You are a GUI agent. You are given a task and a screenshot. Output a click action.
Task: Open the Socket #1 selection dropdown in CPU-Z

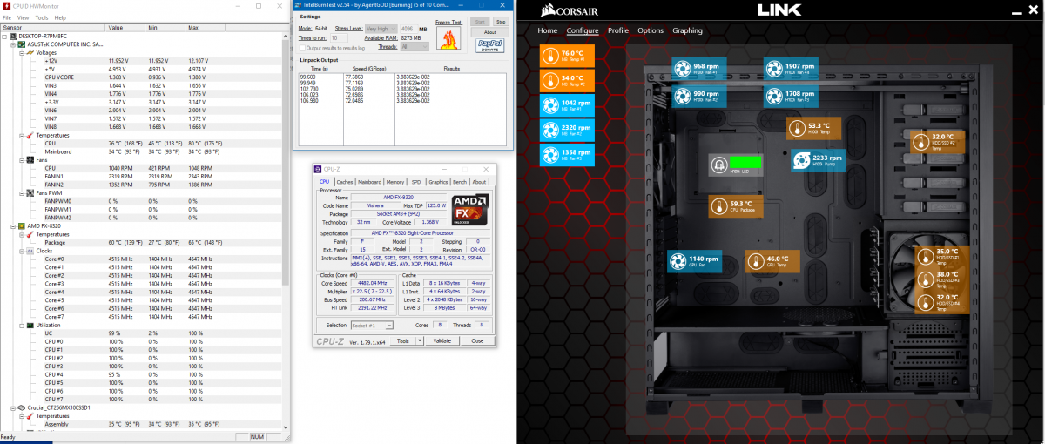pyautogui.click(x=370, y=325)
